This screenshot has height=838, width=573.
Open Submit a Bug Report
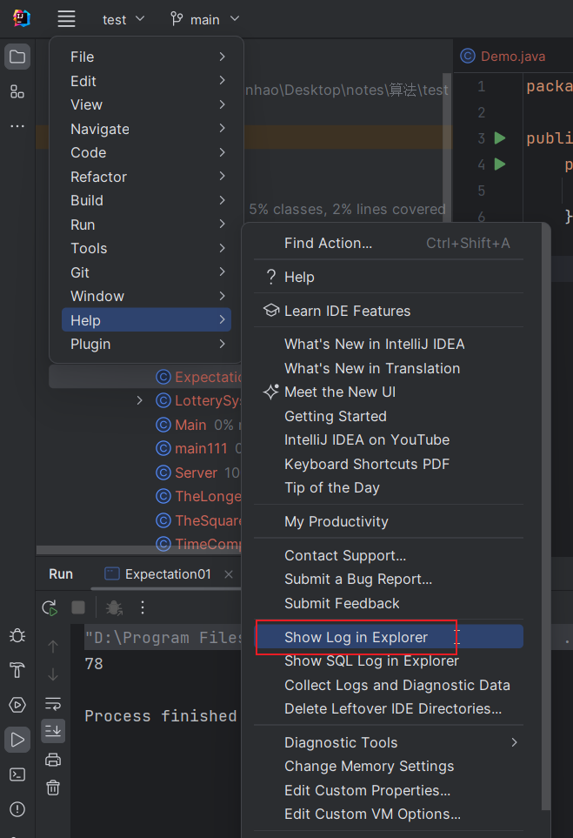(x=388, y=580)
